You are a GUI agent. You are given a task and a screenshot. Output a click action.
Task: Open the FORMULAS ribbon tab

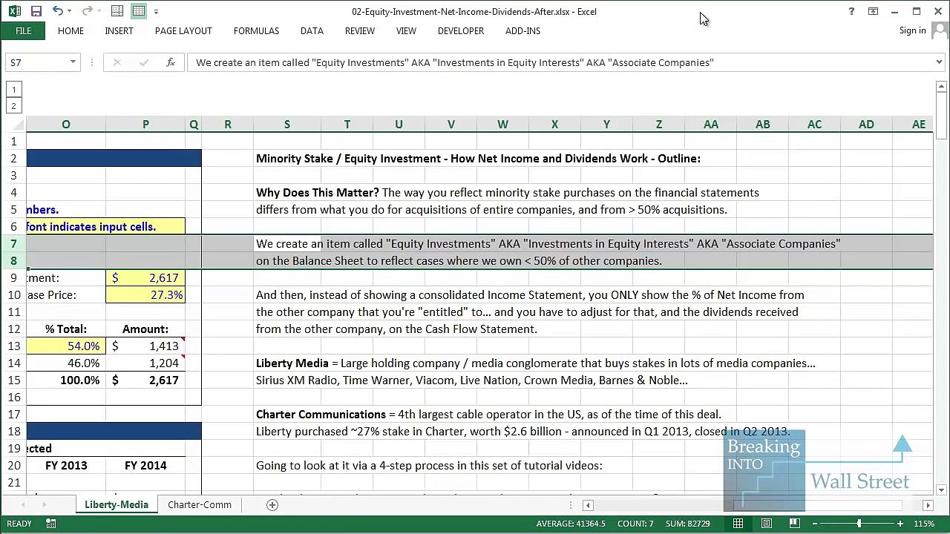point(256,30)
